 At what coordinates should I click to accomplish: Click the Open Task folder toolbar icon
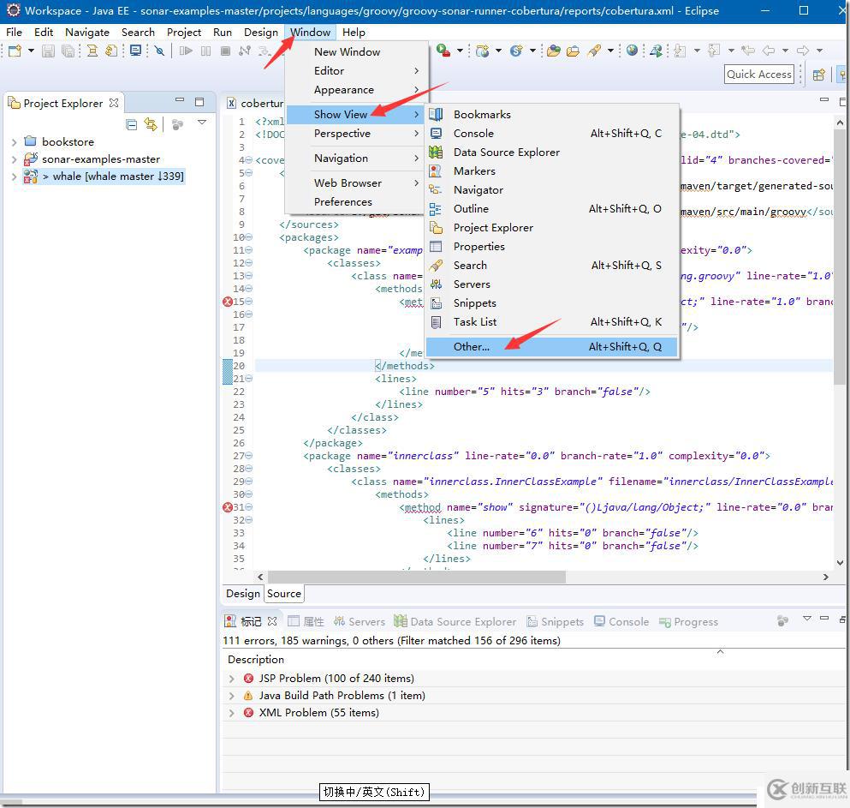pos(573,51)
